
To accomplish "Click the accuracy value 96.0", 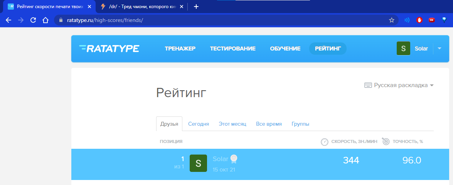I will 412,160.
